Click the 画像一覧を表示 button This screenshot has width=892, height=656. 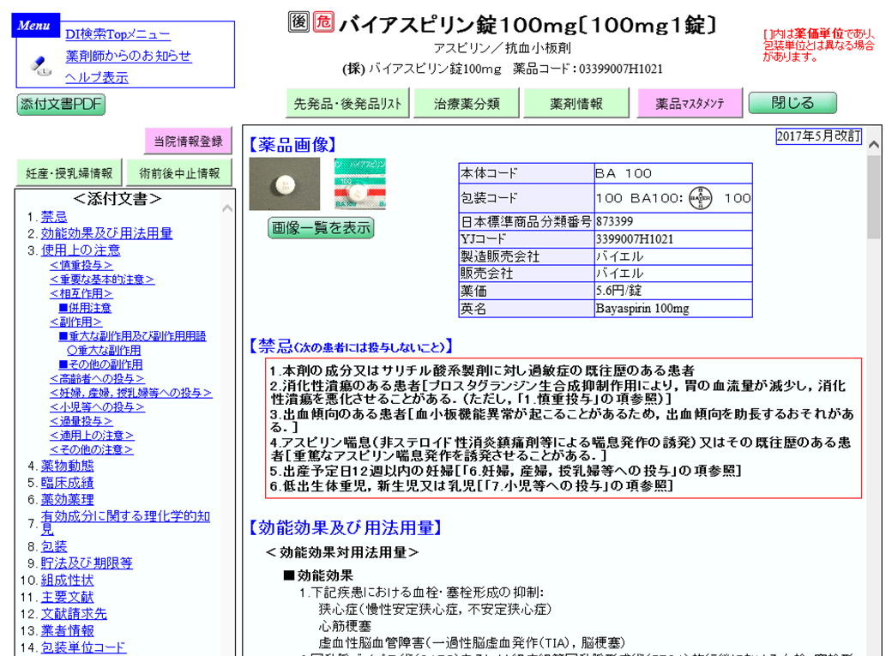pos(321,228)
